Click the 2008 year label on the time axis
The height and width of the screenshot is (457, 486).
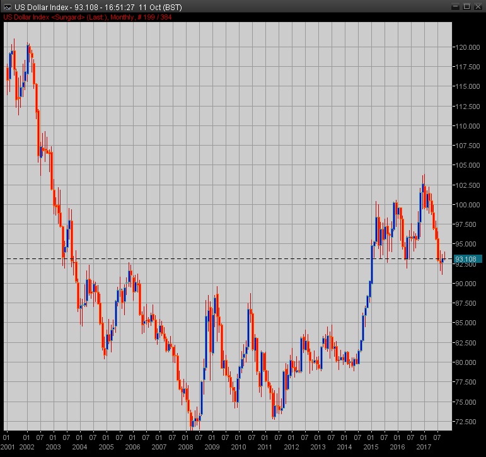pyautogui.click(x=185, y=446)
